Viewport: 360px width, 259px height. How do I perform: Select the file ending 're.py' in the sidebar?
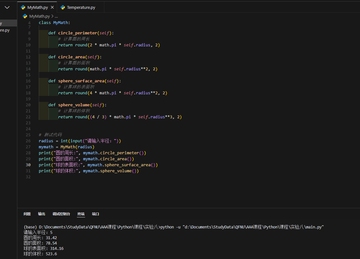9,30
